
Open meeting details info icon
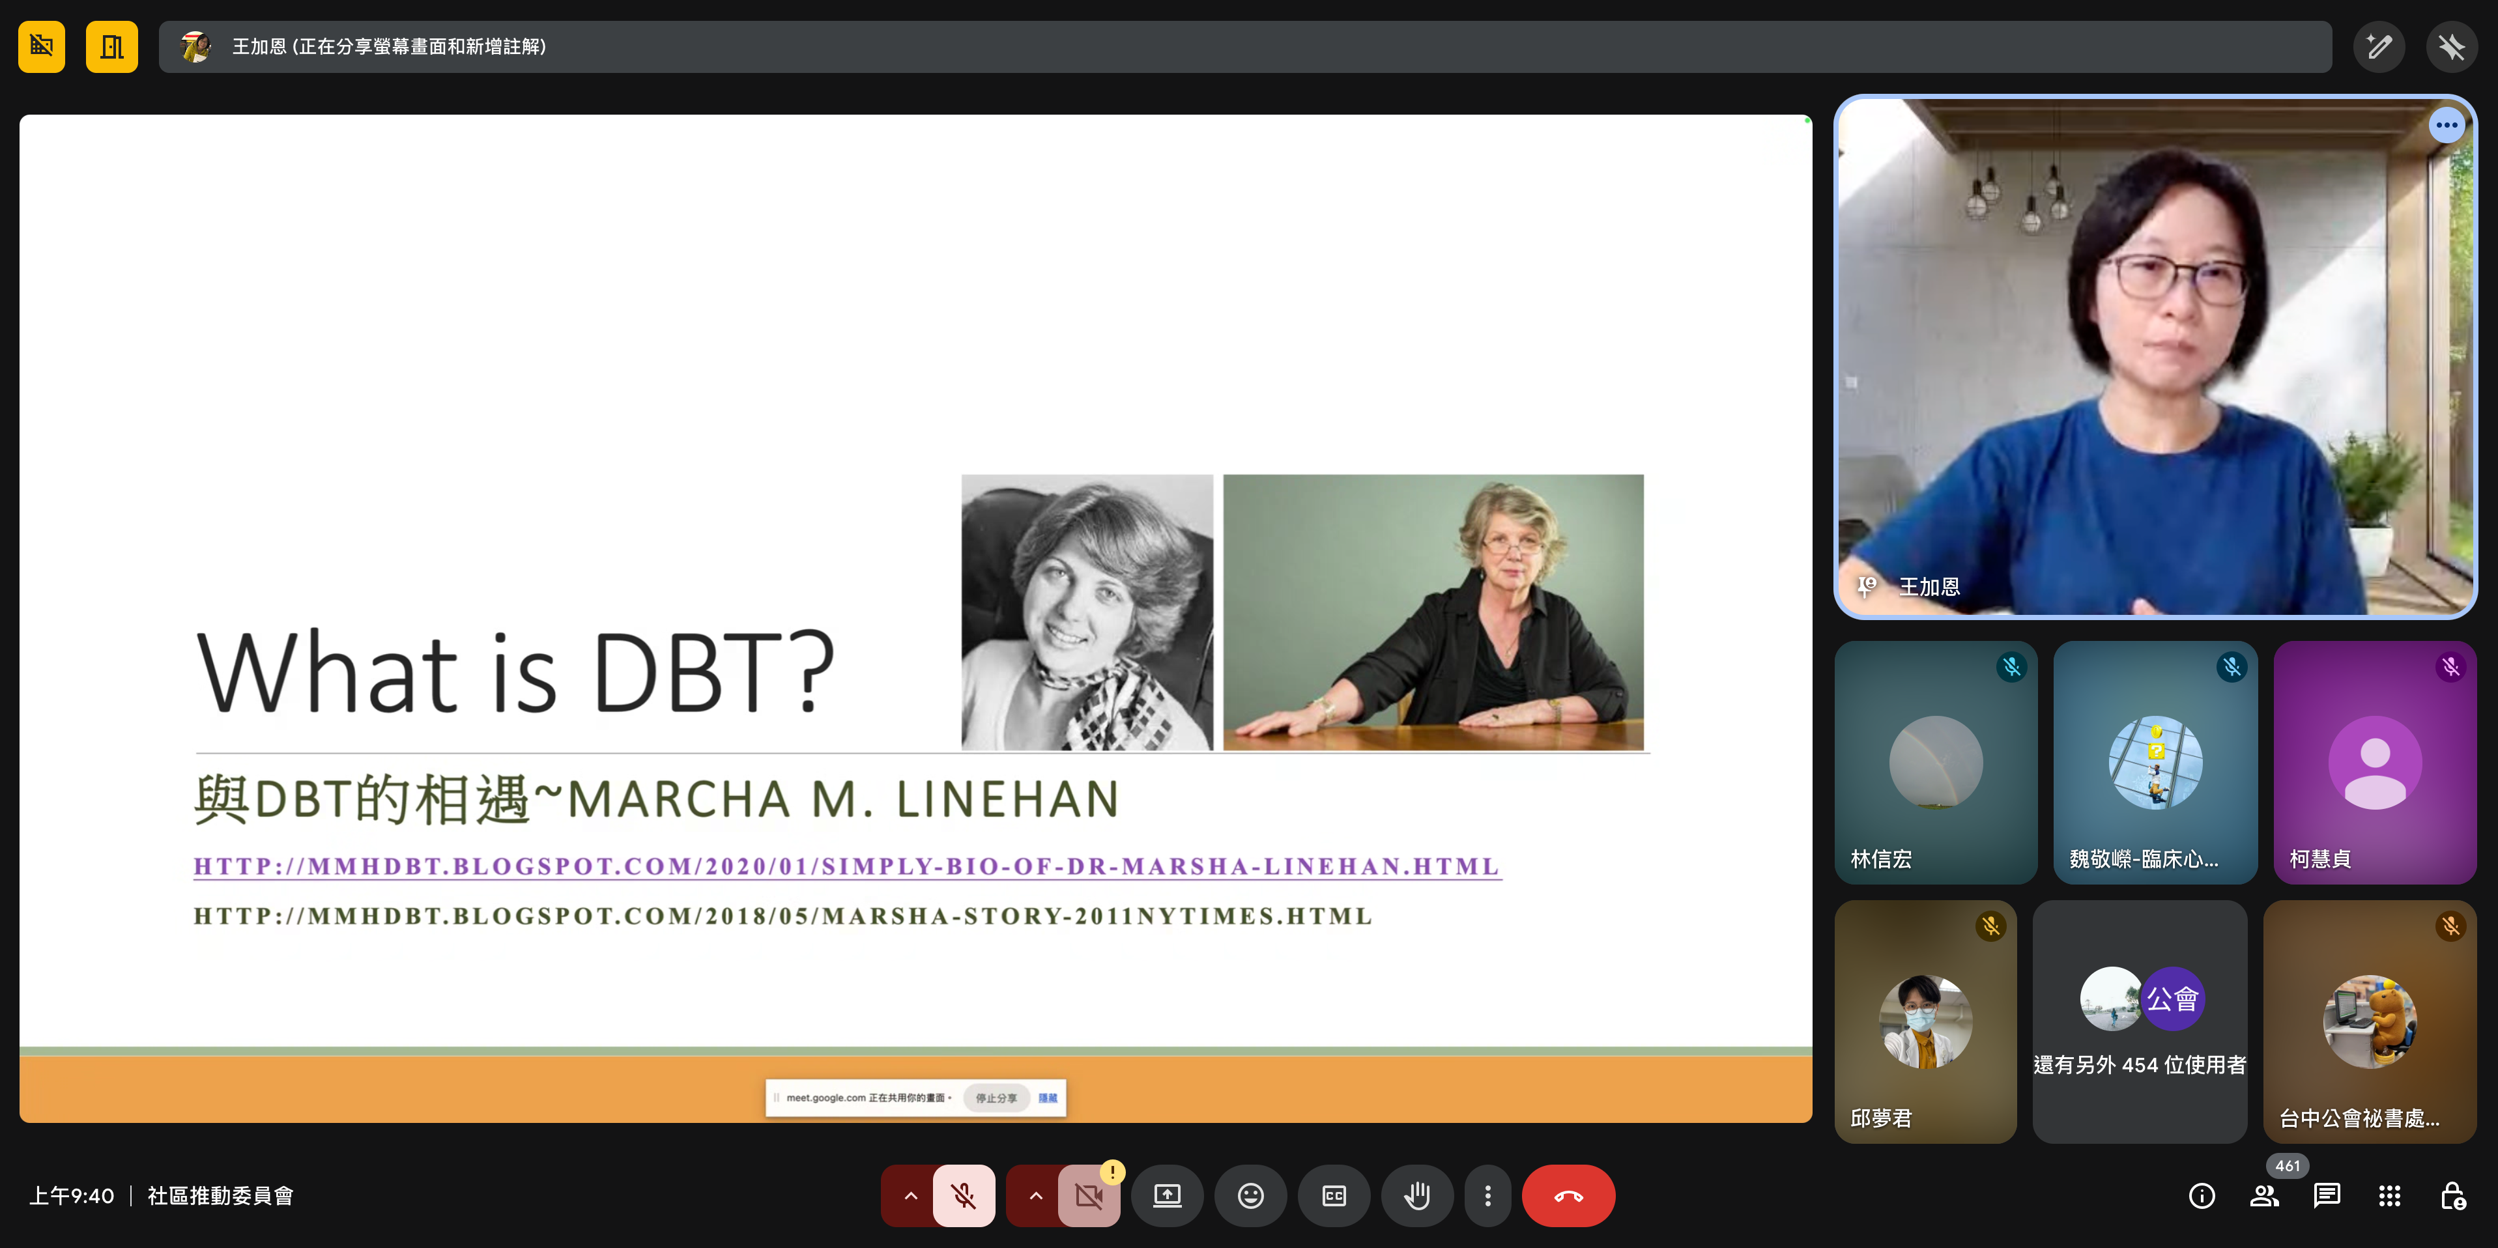point(2202,1196)
